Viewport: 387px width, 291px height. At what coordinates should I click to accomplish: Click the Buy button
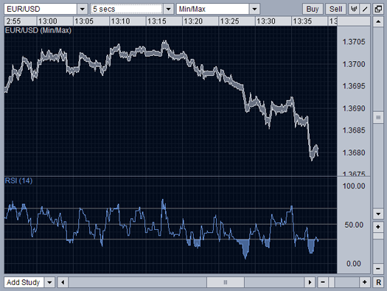click(313, 9)
